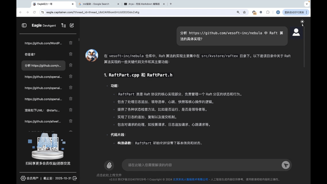Image resolution: width=327 pixels, height=184 pixels.
Task: Close the 'md渲染 - Google Search' tab
Action: [x=118, y=4]
